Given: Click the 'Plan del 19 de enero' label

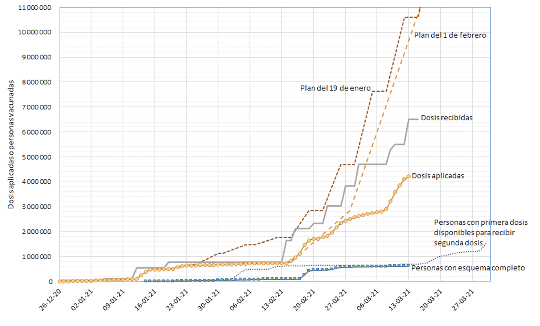Looking at the screenshot, I should click(335, 88).
